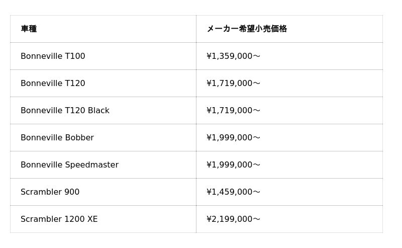402x248 pixels.
Task: Click the word Black in T120 Black
Action: click(98, 111)
